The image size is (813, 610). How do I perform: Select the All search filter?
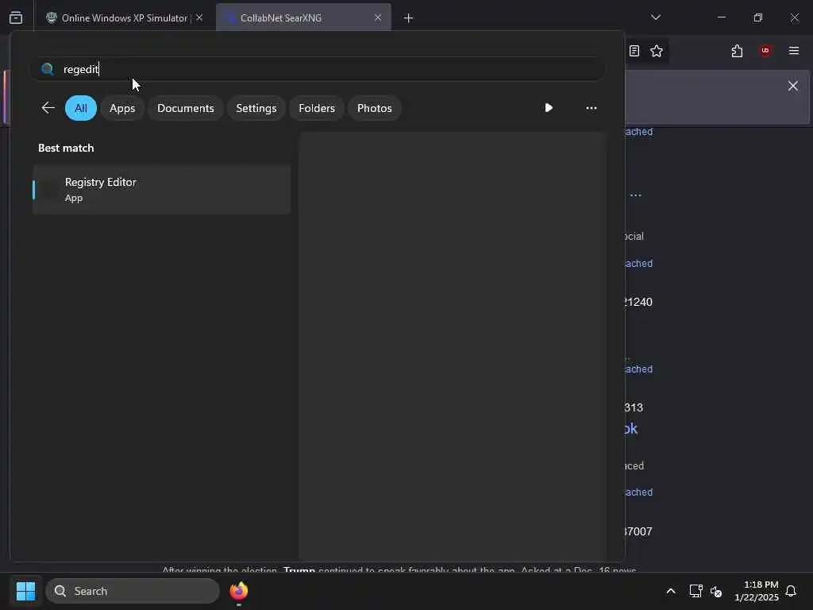[x=81, y=108]
